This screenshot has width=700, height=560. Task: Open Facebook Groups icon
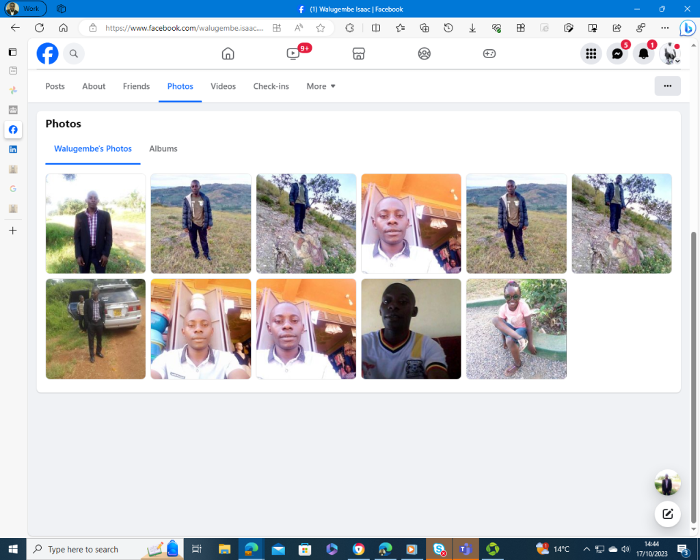(425, 53)
